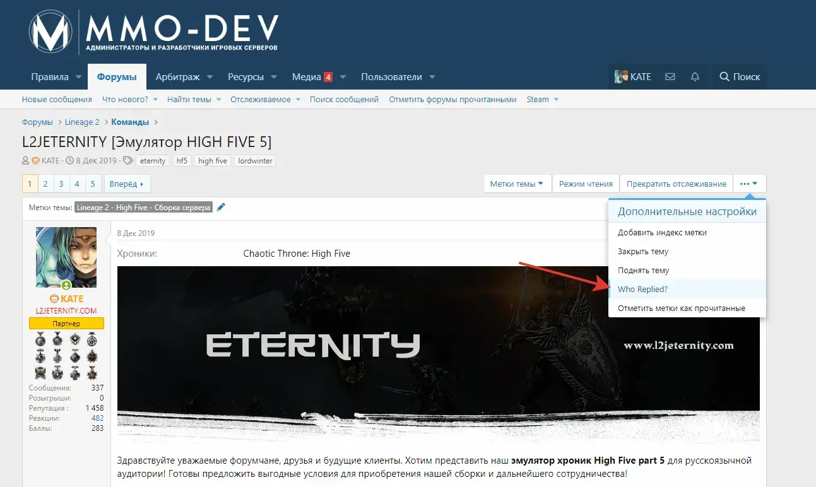
Task: Go to page 3 of the thread
Action: 61,184
